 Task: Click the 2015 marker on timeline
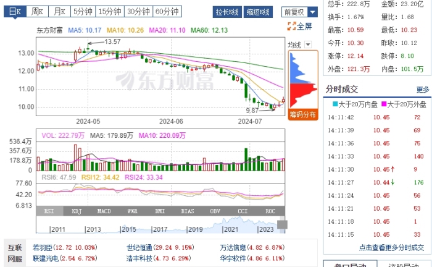(128, 229)
